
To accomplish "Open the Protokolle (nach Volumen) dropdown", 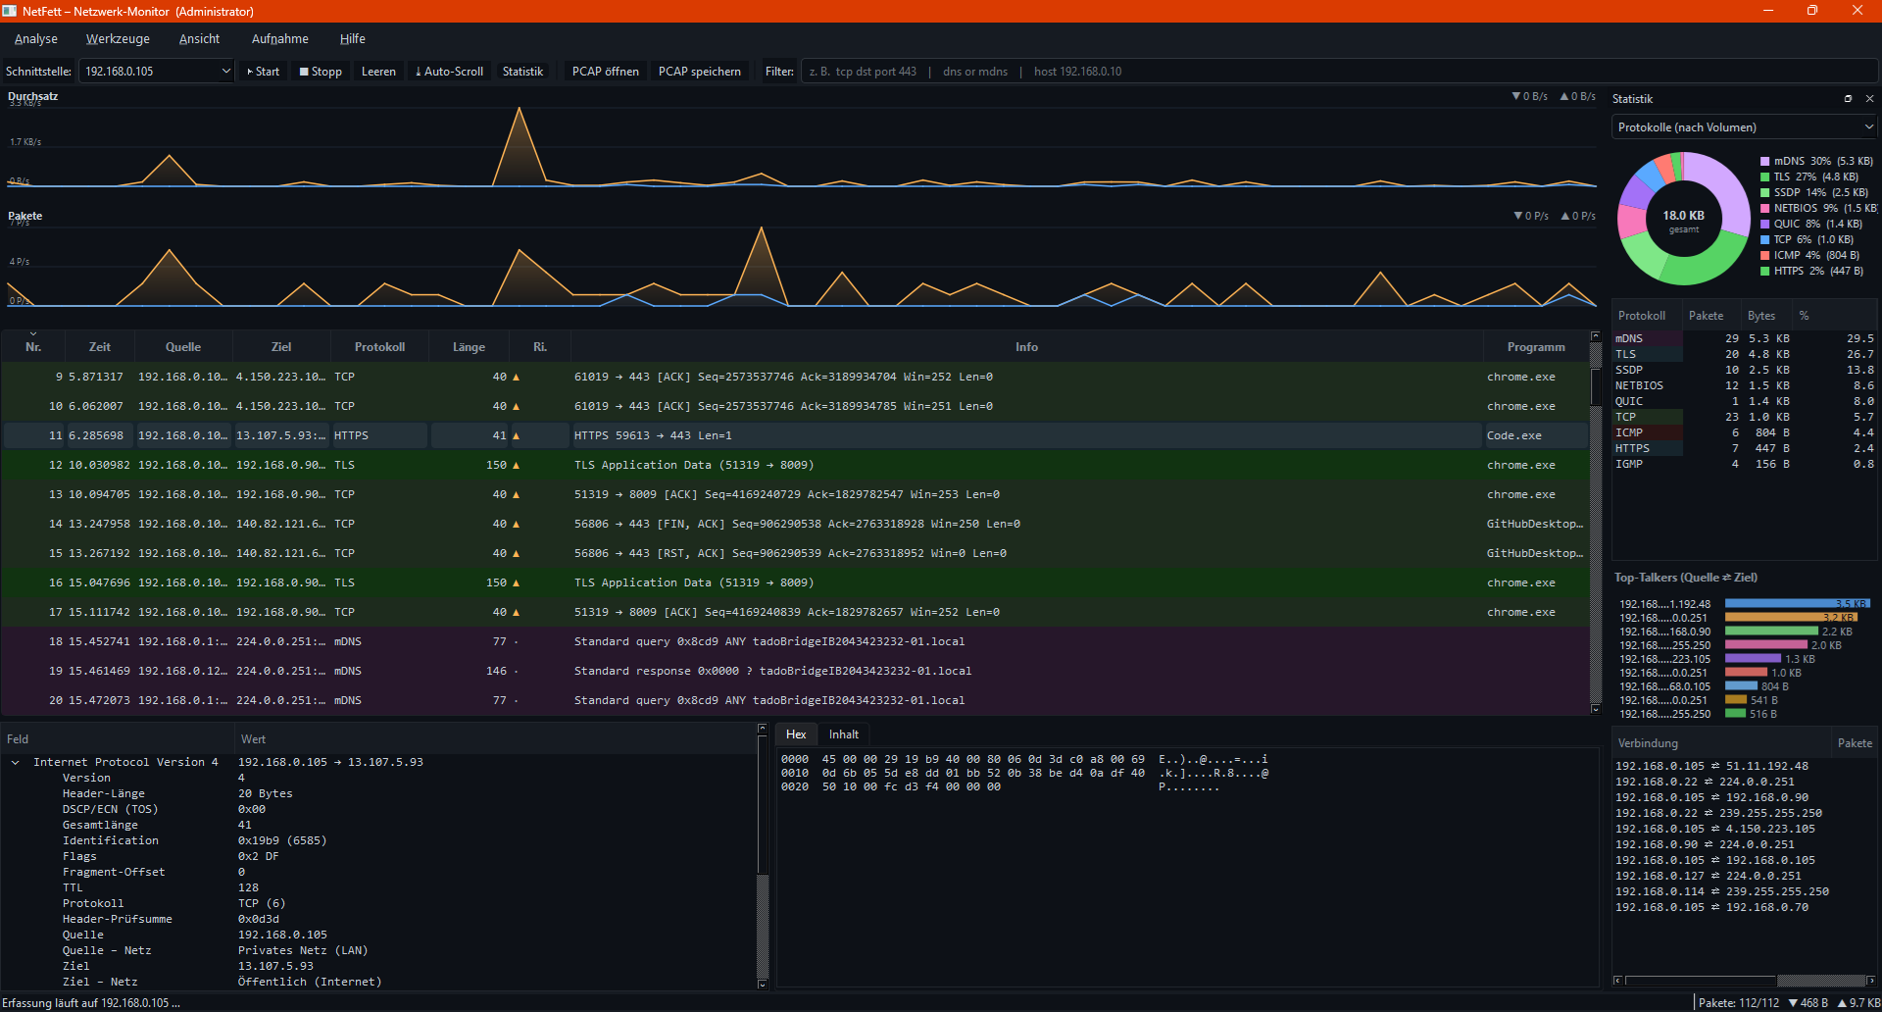I will [x=1745, y=127].
